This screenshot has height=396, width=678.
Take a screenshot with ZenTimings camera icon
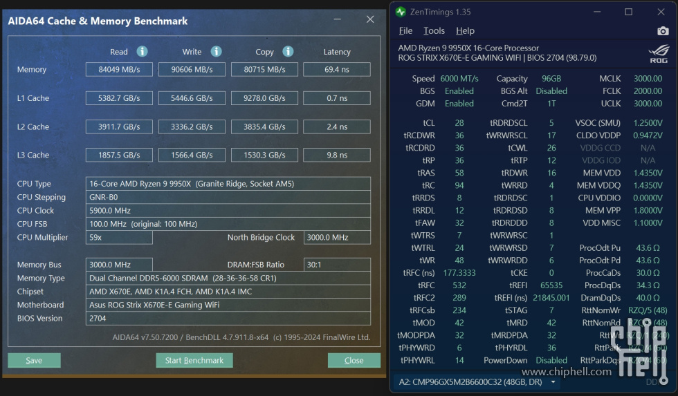(663, 31)
